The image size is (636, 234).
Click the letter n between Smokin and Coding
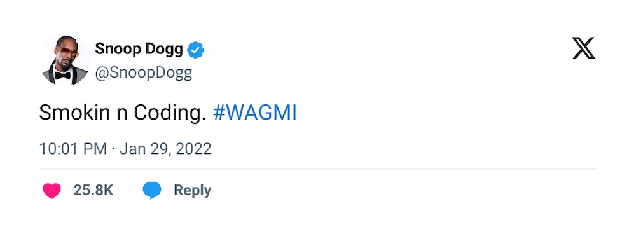coord(122,116)
